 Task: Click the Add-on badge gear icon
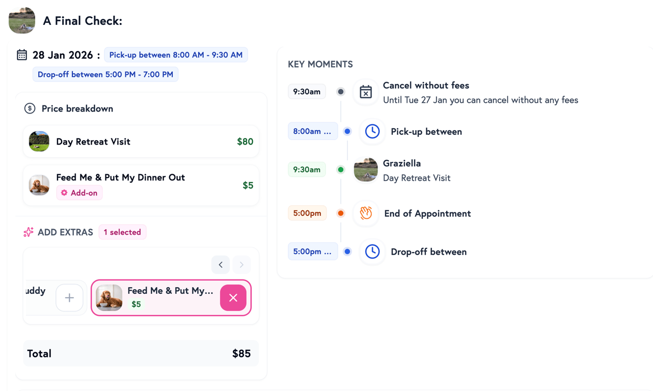click(x=64, y=193)
